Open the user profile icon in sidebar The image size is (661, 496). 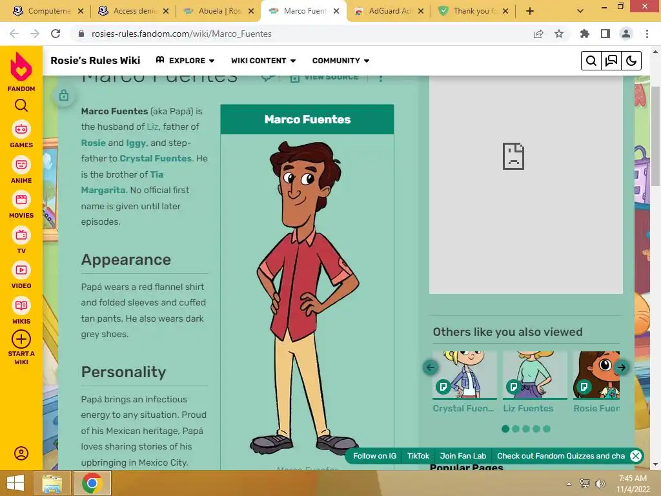[x=21, y=453]
